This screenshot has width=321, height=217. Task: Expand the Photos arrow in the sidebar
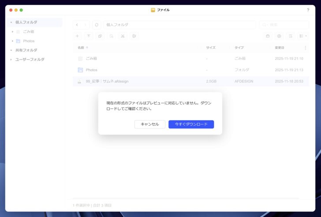click(12, 41)
